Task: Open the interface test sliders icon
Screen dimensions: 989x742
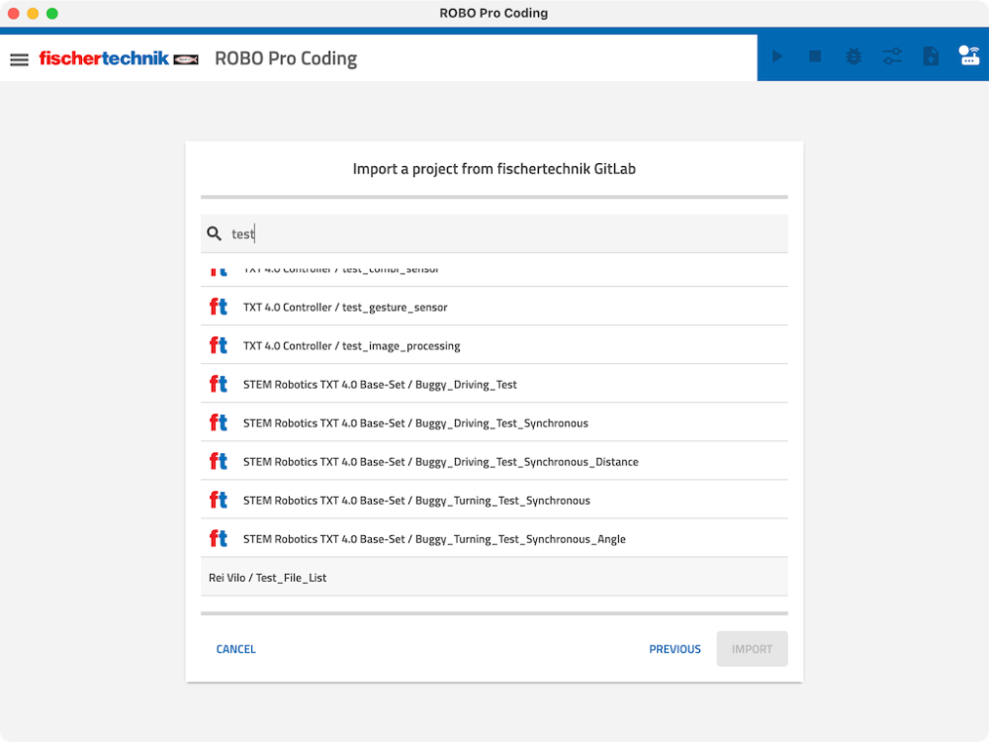Action: point(892,57)
